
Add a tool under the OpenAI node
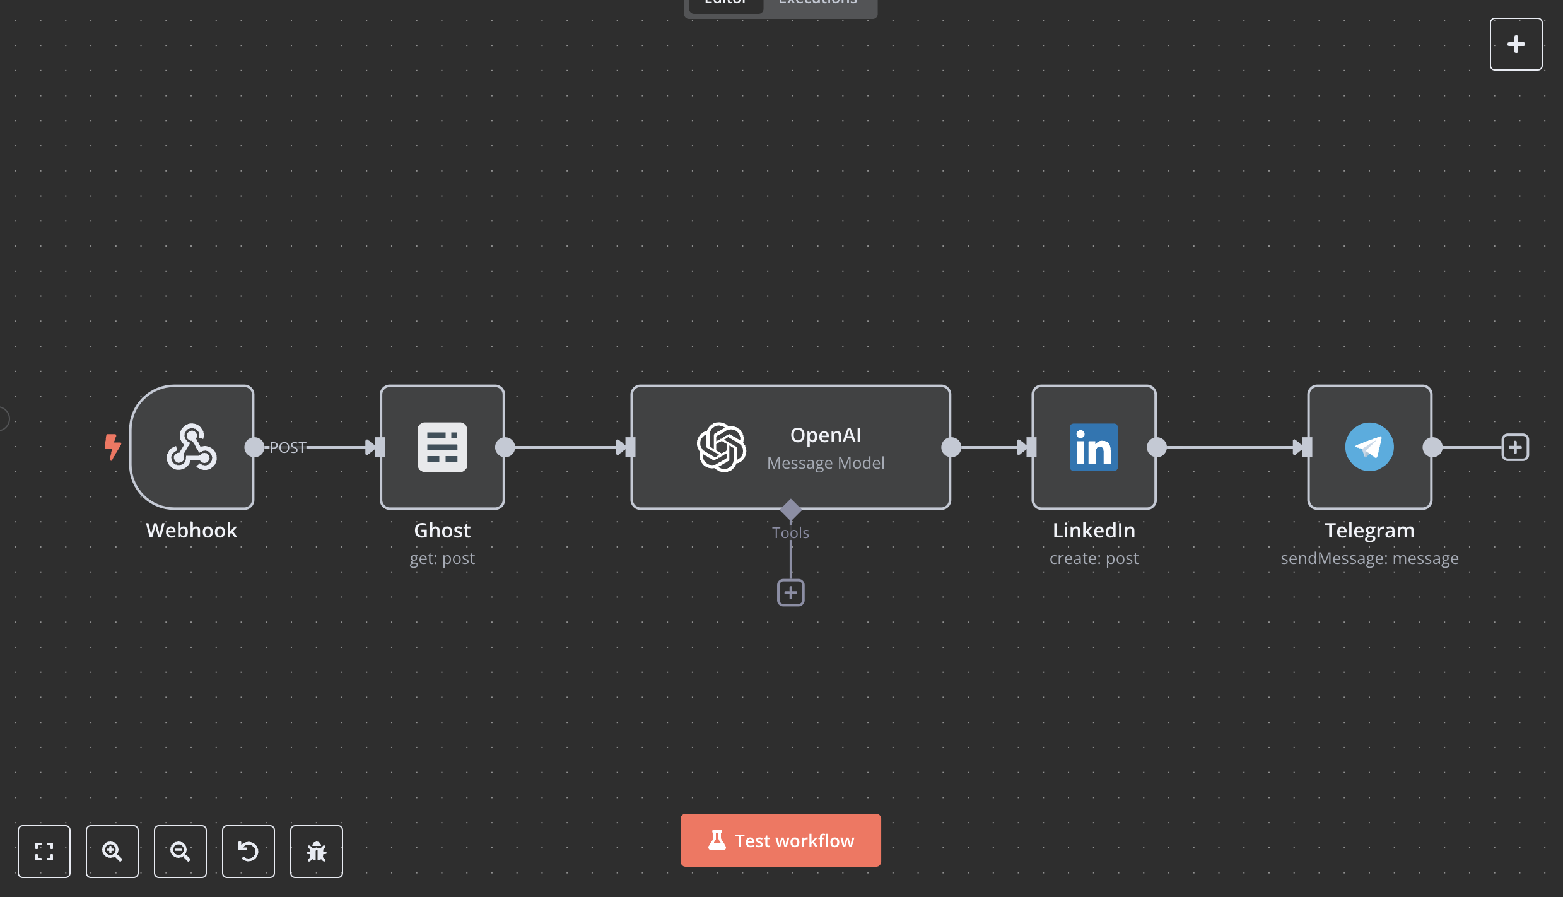coord(790,592)
